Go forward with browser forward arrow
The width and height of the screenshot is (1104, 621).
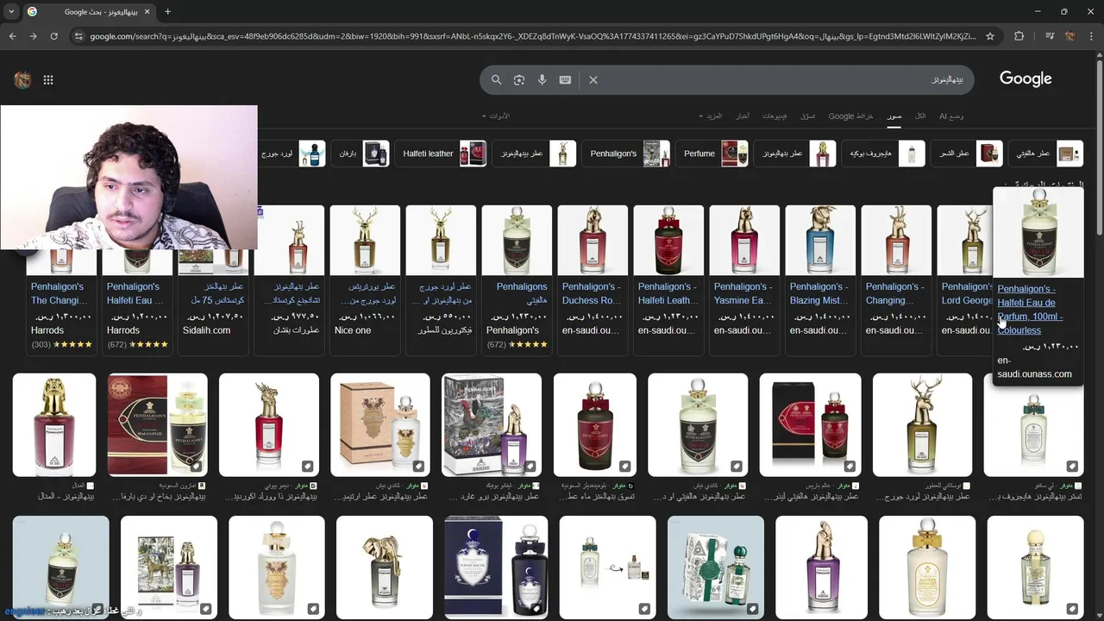33,36
